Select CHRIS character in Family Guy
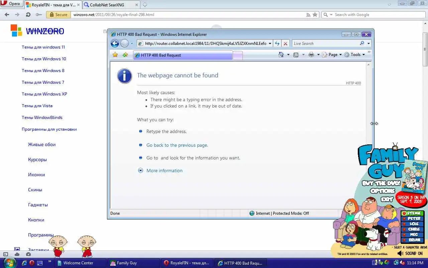 (x=413, y=229)
